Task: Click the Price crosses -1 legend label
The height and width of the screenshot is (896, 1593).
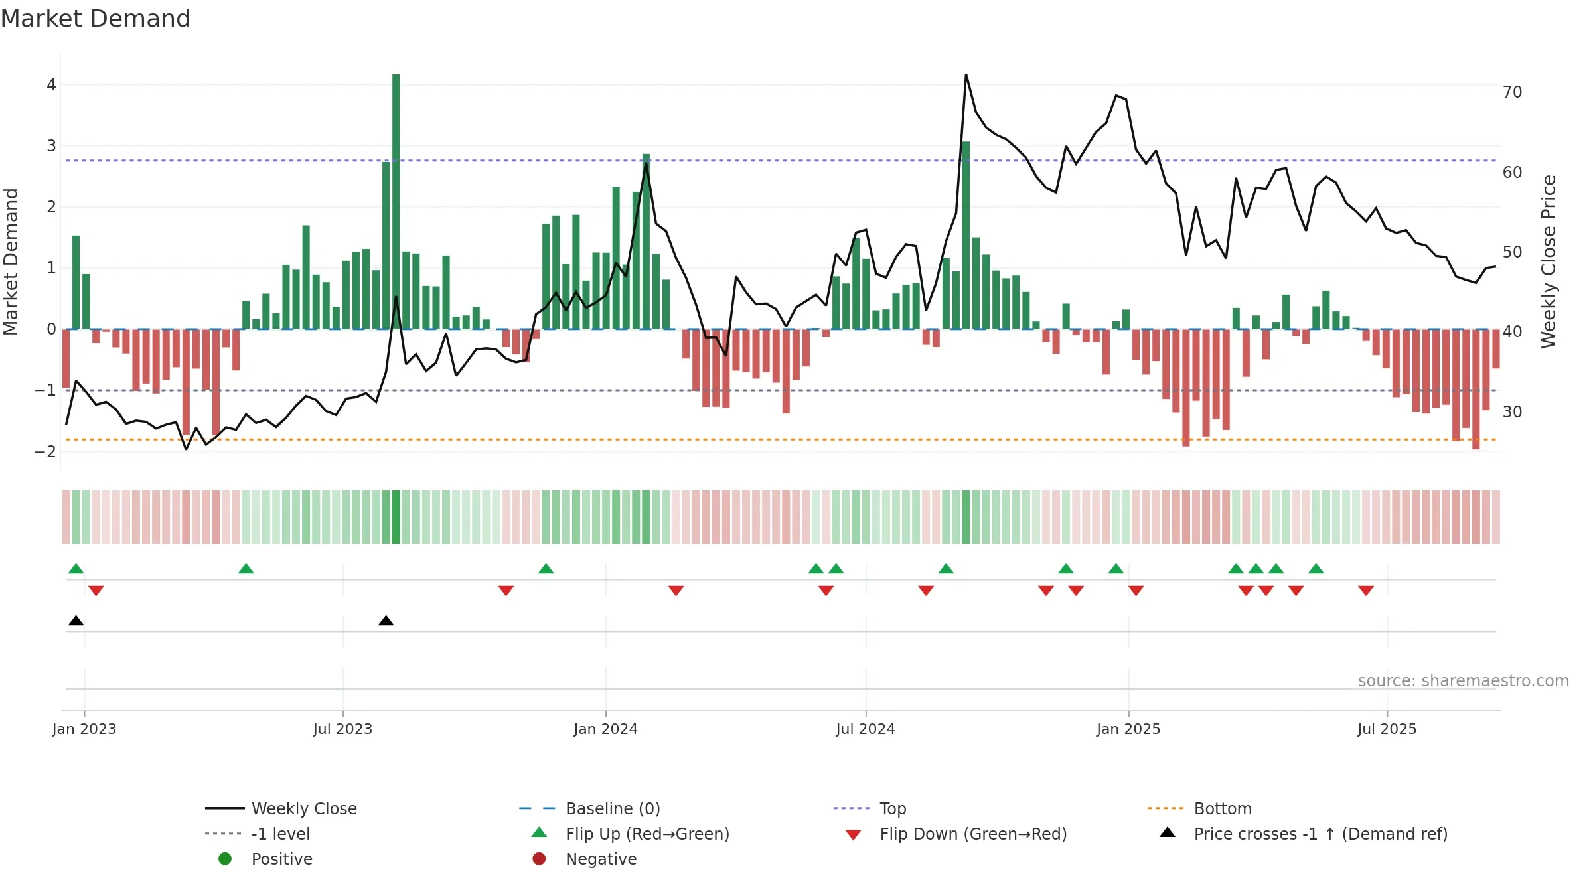Action: pos(1321,834)
